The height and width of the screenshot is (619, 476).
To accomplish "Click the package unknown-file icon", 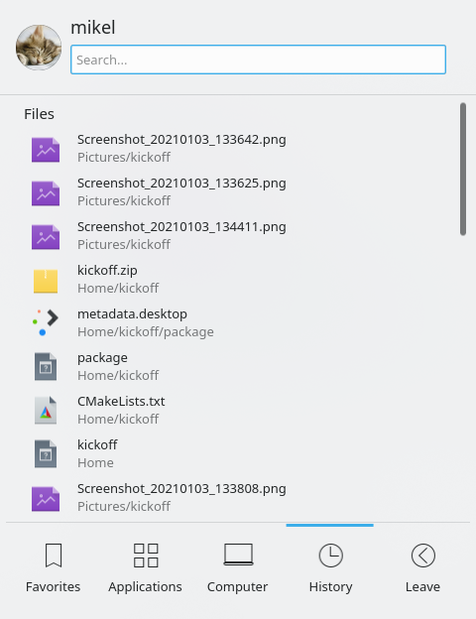I will (x=46, y=366).
